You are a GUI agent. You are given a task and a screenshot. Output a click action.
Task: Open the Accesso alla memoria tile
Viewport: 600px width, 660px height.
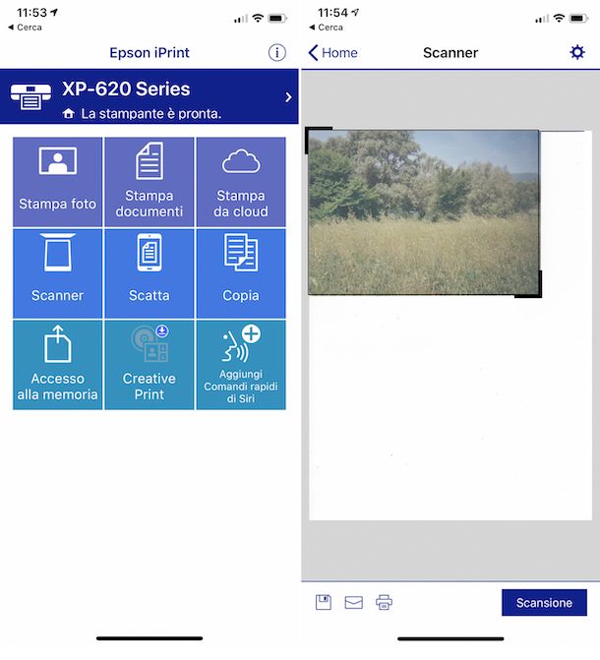click(x=58, y=365)
